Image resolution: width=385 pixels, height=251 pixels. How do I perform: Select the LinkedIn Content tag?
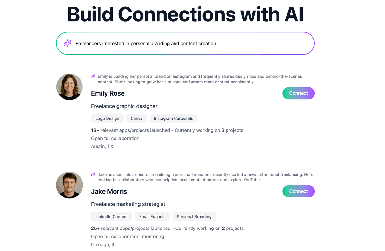[112, 217]
